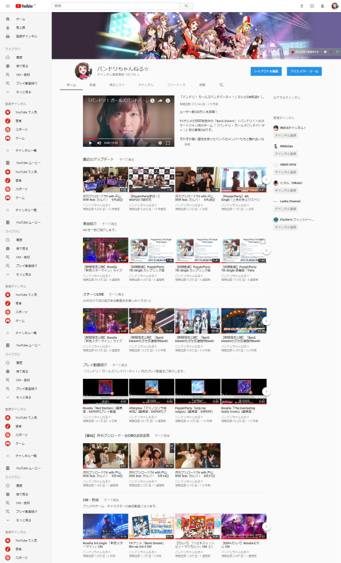Click すべて再生 beside ステージLIVE

click(x=116, y=295)
